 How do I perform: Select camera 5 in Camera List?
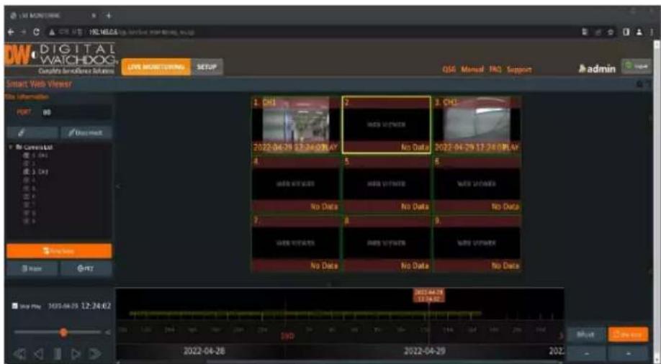click(29, 188)
